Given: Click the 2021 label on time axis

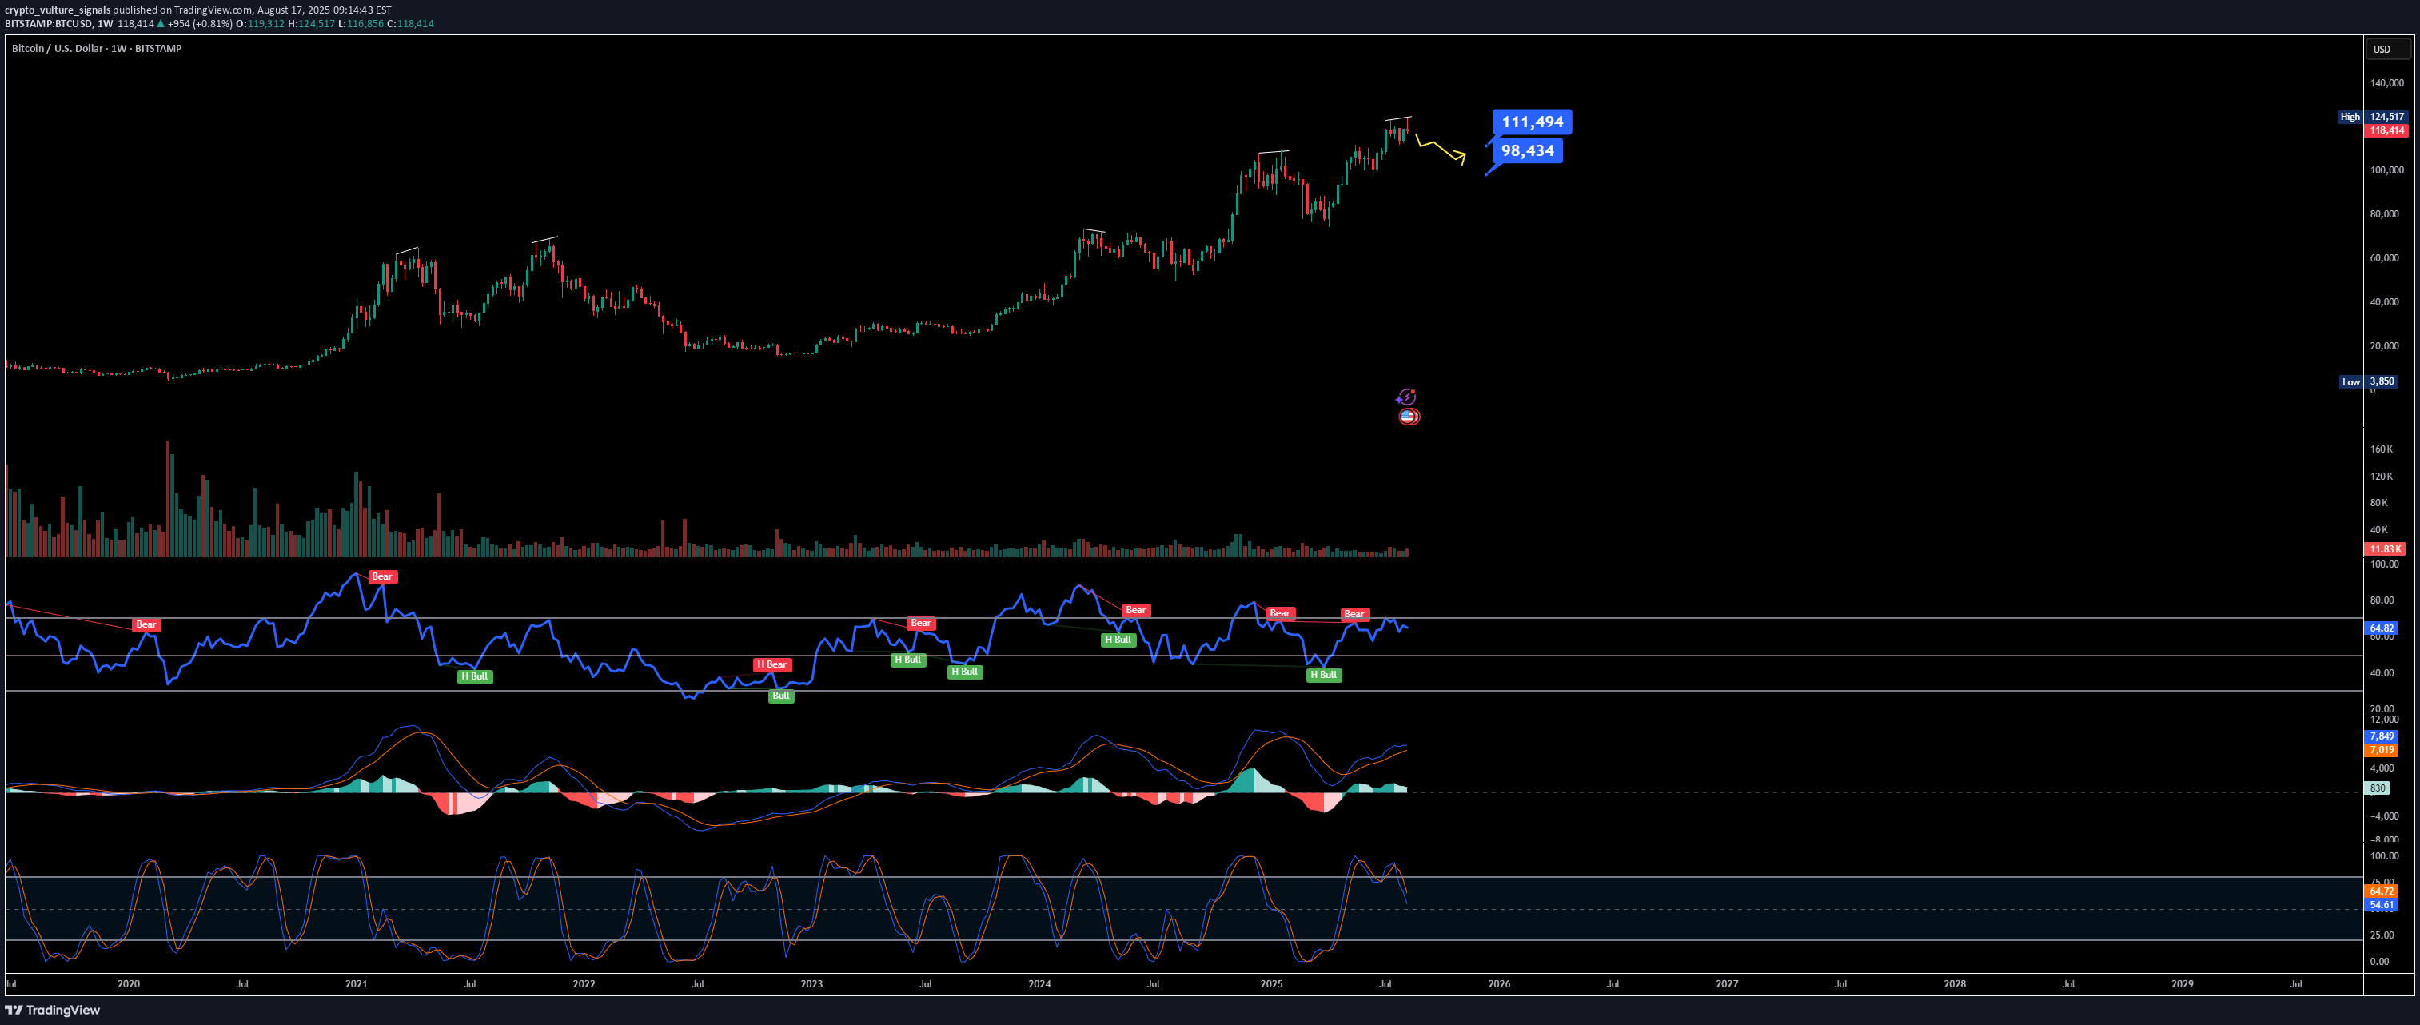Looking at the screenshot, I should tap(356, 983).
